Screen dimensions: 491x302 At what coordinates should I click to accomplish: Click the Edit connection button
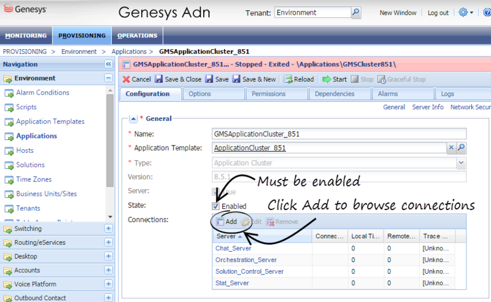tap(251, 222)
